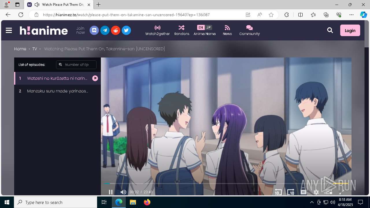
Task: Open Browser essentials
Action: 339,15
